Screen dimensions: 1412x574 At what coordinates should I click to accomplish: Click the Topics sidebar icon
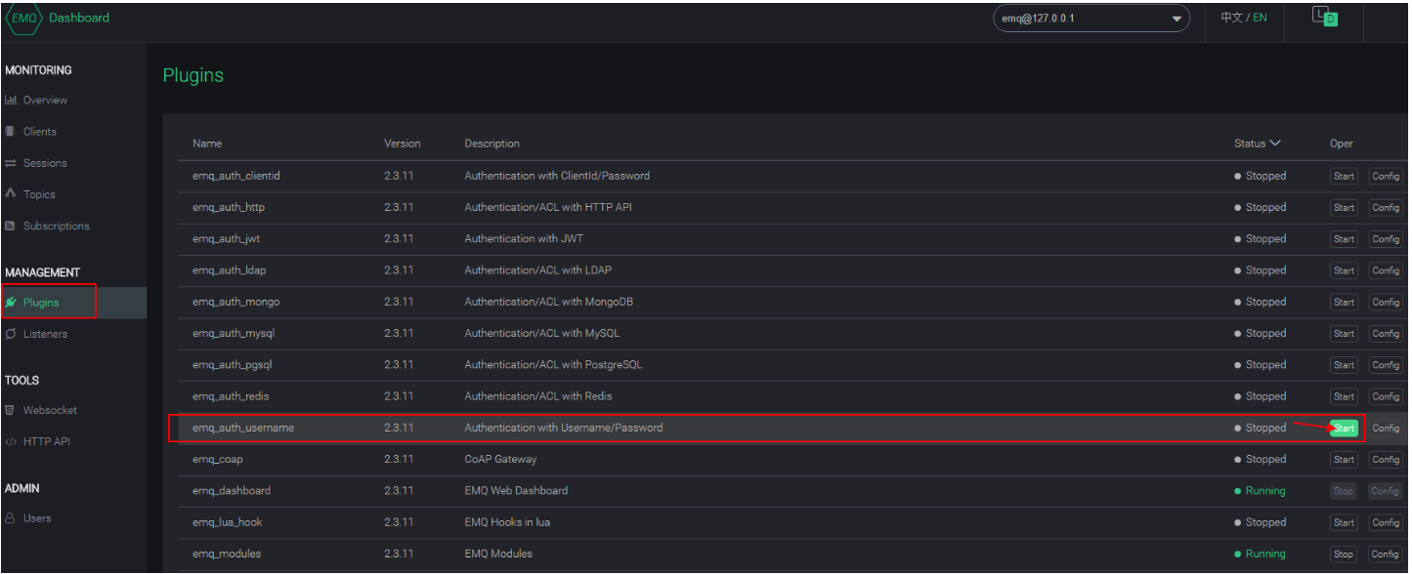(11, 194)
